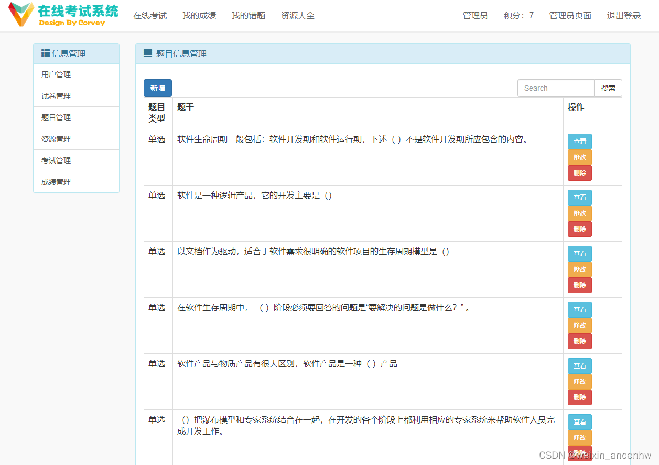The width and height of the screenshot is (659, 465).
Task: Select 考试管理 in the sidebar
Action: [x=56, y=160]
